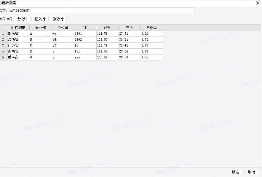Click the 合格率 cell 0.55

click(152, 57)
